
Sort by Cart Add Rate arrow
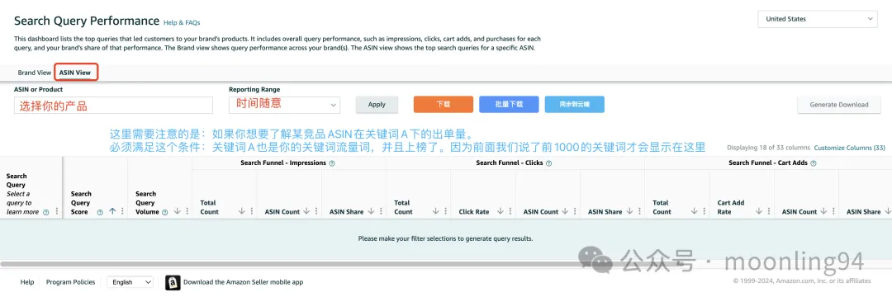pos(758,211)
